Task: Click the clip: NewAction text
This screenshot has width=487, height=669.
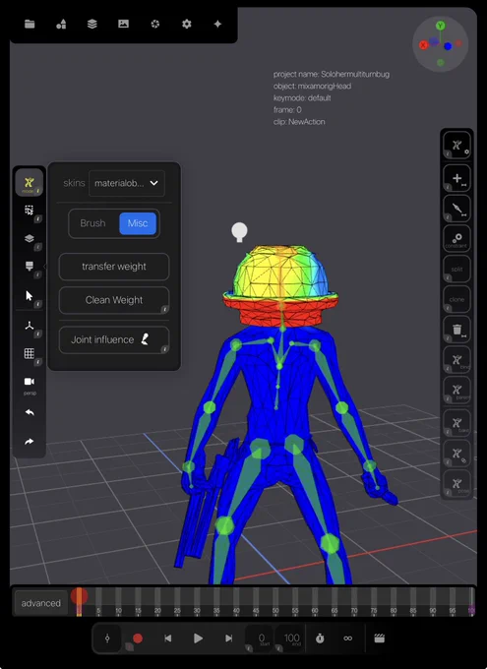Action: click(299, 122)
